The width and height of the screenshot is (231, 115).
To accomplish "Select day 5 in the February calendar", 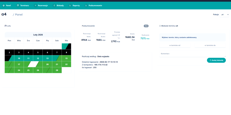I will point(38,52).
